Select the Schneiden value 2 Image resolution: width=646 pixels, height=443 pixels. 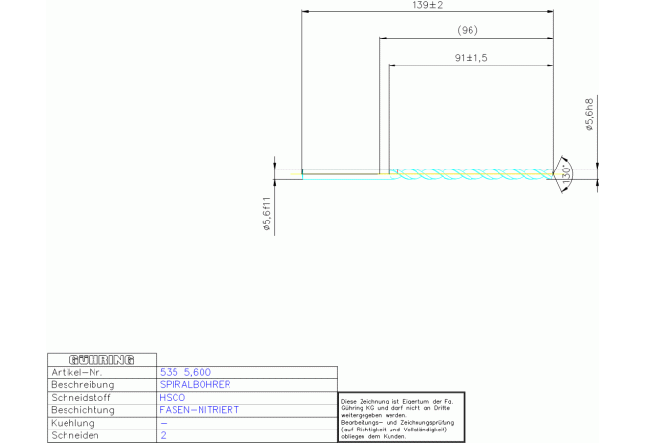pos(163,435)
